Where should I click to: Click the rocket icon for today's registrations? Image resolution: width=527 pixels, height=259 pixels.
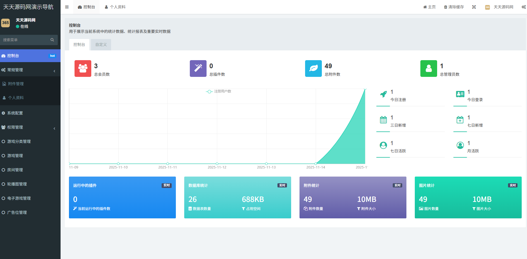click(x=384, y=94)
